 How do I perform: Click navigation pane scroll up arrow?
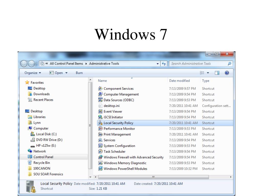(x=90, y=80)
